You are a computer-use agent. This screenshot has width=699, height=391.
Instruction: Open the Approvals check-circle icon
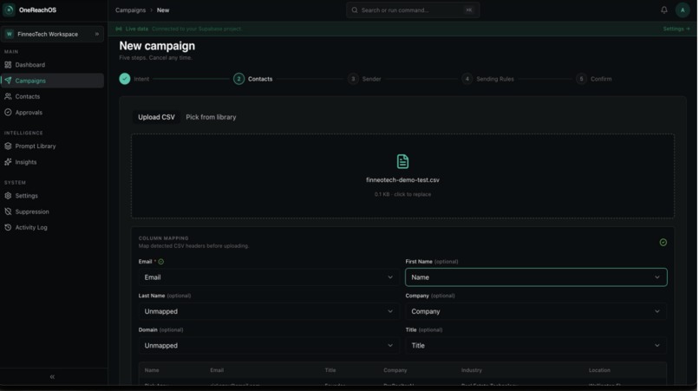8,113
